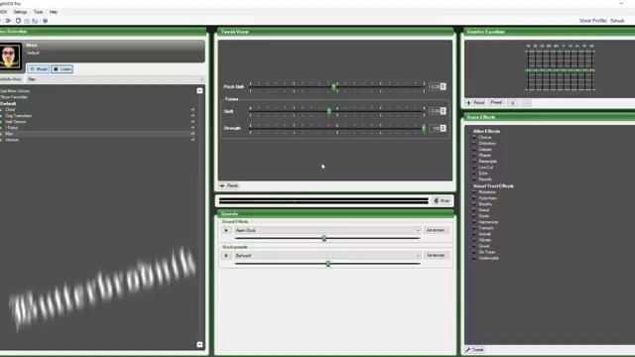
Task: Mute the microphone with the Mute button
Action: (x=442, y=200)
